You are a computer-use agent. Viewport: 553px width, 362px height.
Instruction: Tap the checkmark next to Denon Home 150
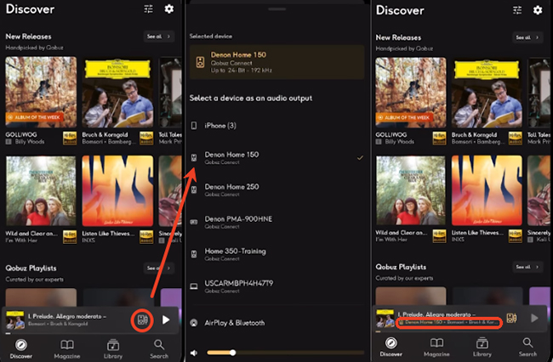point(360,158)
